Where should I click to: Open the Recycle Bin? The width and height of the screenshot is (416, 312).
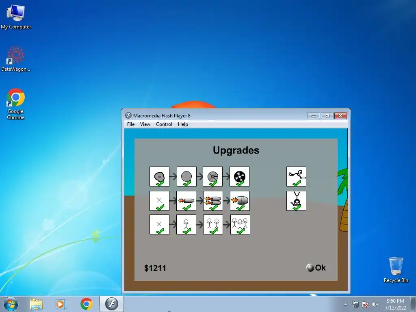396,270
